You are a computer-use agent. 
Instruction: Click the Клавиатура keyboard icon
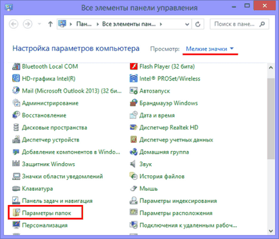click(x=16, y=188)
